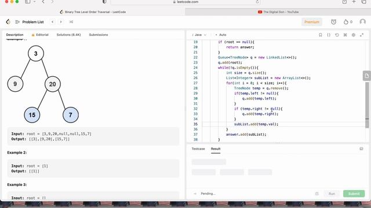Open the Problem List menu icon
Image resolution: width=371 pixels, height=208 pixels.
(17, 22)
